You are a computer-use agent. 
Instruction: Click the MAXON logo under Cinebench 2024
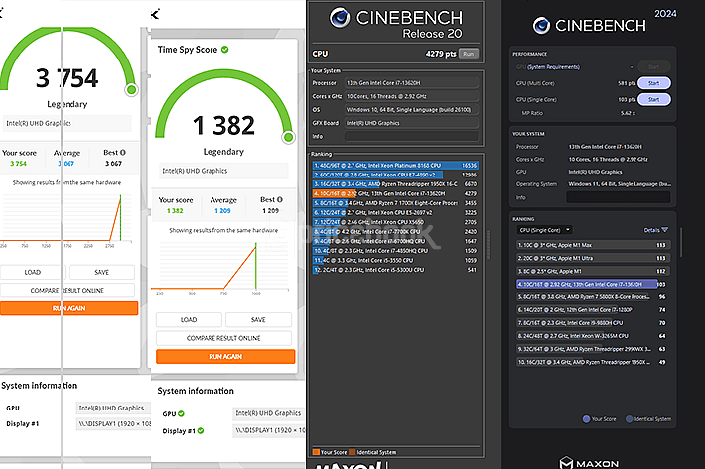[x=589, y=463]
